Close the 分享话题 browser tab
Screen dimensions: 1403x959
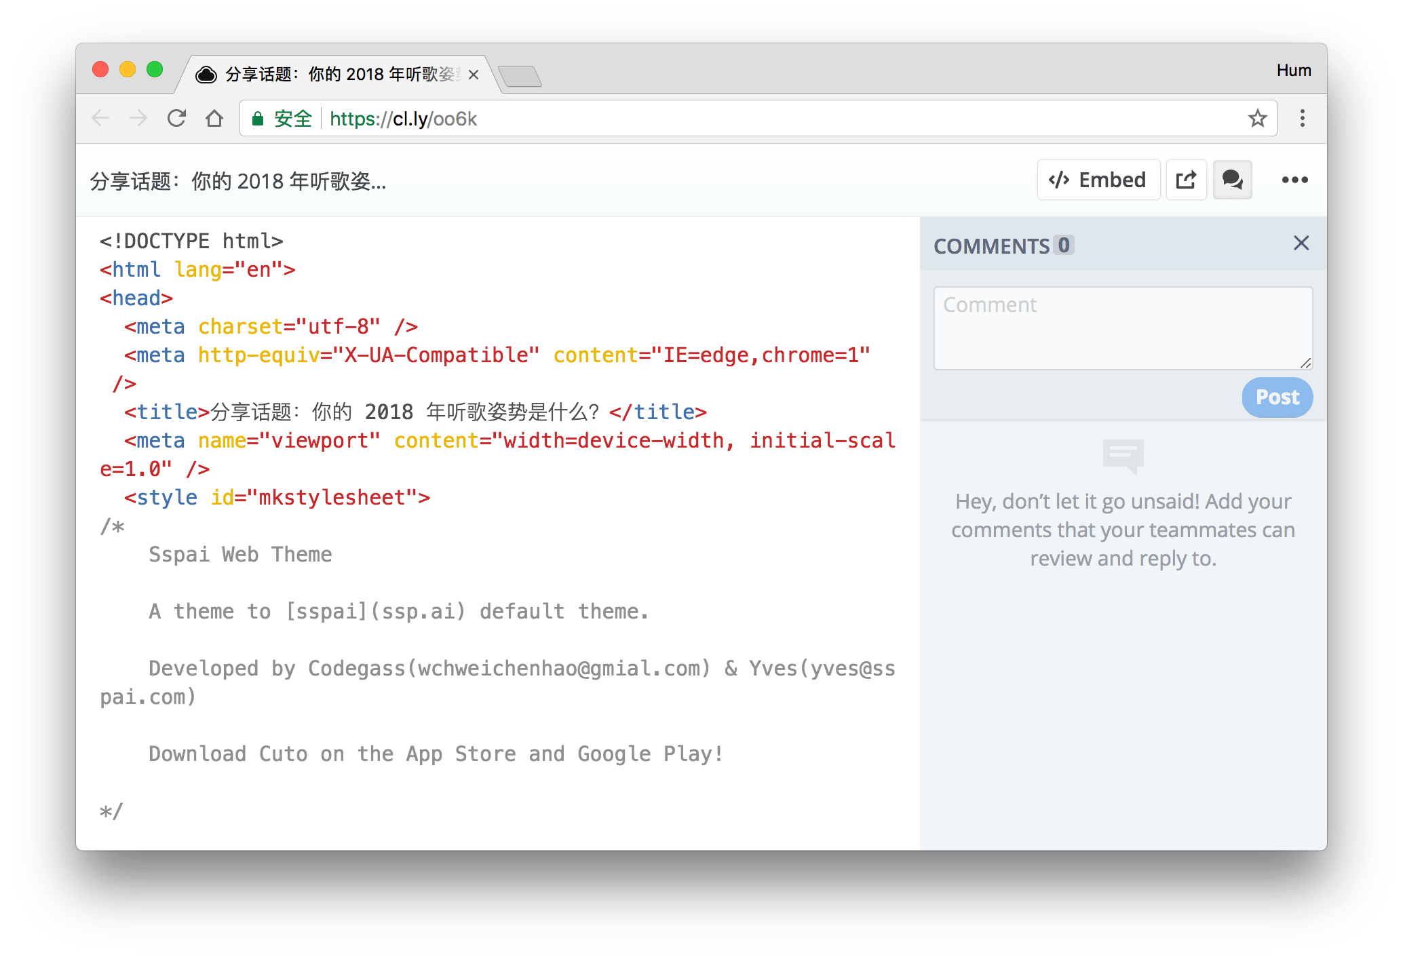pyautogui.click(x=474, y=75)
